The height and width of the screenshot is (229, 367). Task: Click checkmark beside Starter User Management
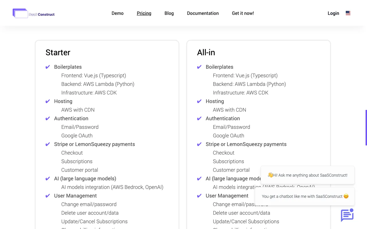coord(48,196)
